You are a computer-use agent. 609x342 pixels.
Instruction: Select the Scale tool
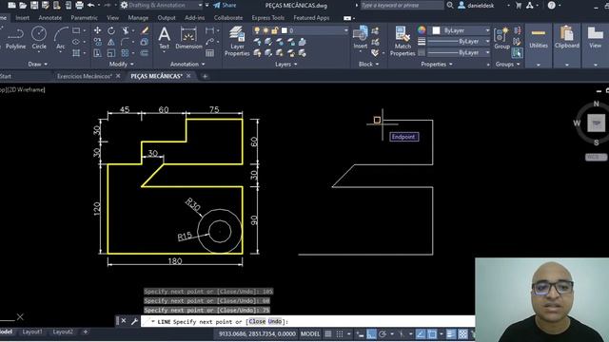coord(111,53)
